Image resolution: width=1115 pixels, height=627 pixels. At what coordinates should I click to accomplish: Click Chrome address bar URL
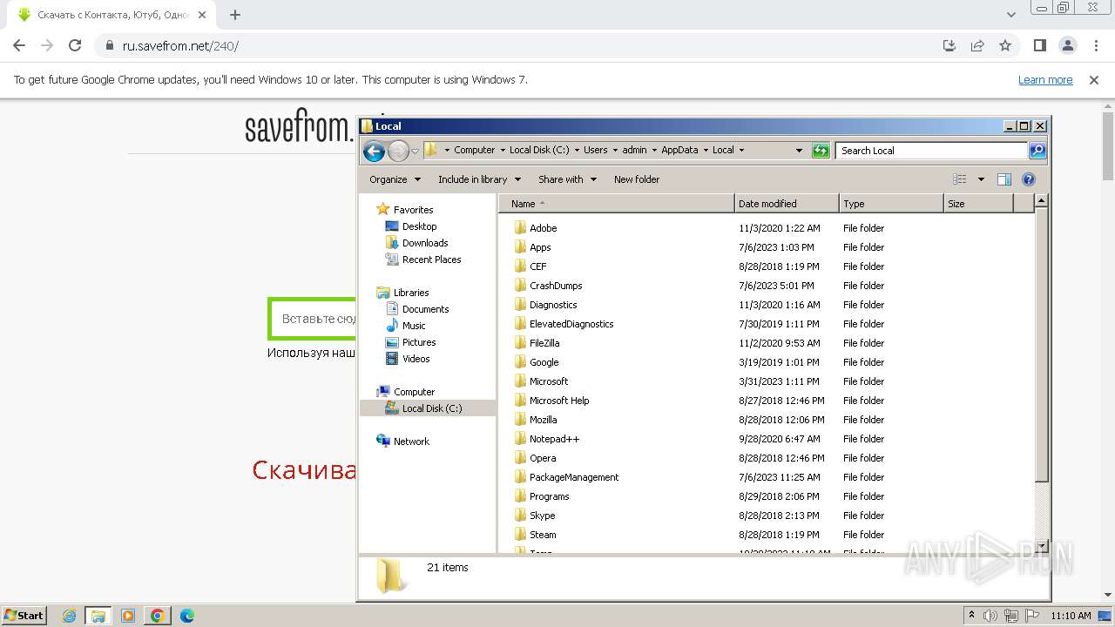tap(180, 45)
